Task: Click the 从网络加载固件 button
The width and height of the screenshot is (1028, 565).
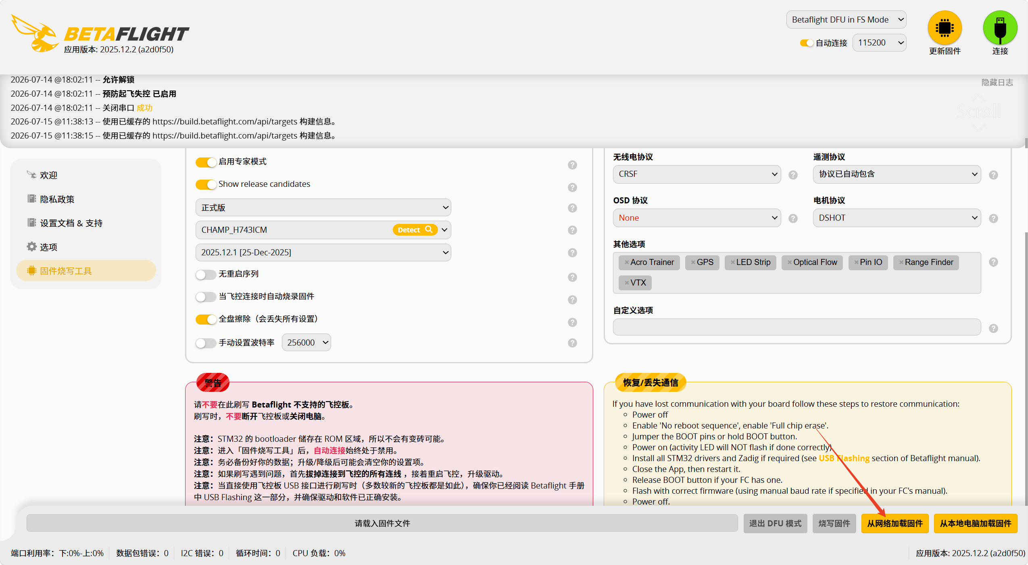Action: tap(895, 523)
